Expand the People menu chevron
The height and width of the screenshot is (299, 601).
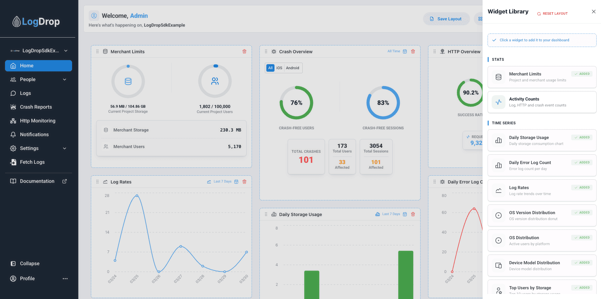click(65, 80)
